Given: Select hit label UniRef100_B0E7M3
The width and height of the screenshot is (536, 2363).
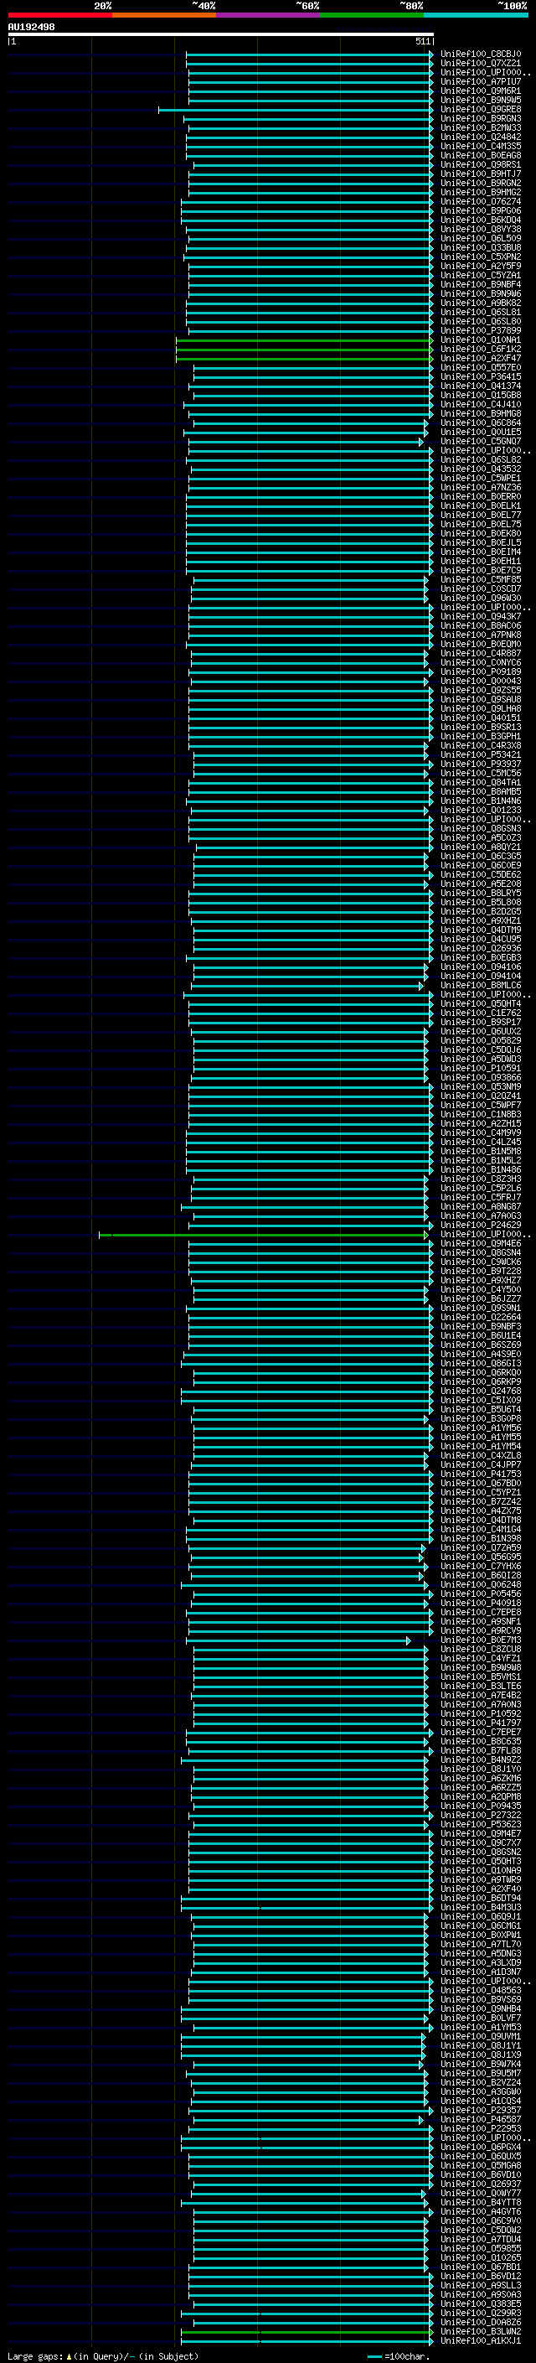Looking at the screenshot, I should (480, 1640).
